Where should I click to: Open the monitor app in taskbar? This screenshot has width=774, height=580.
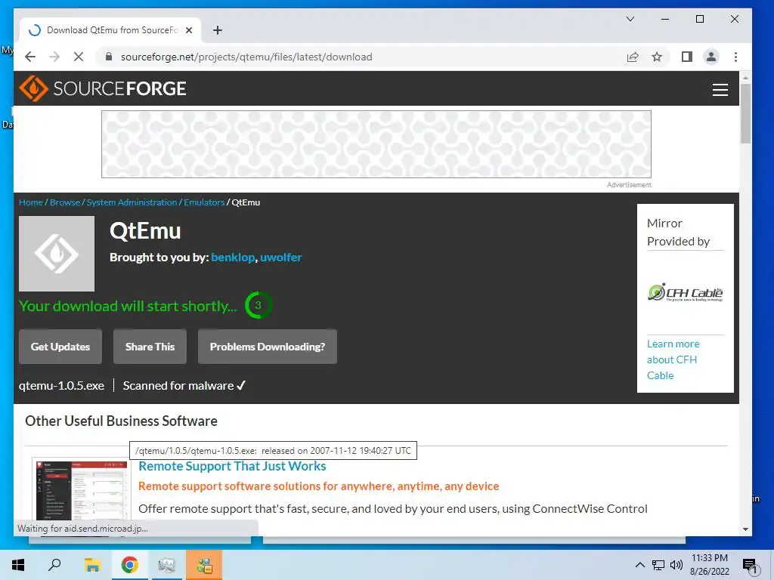[166, 565]
